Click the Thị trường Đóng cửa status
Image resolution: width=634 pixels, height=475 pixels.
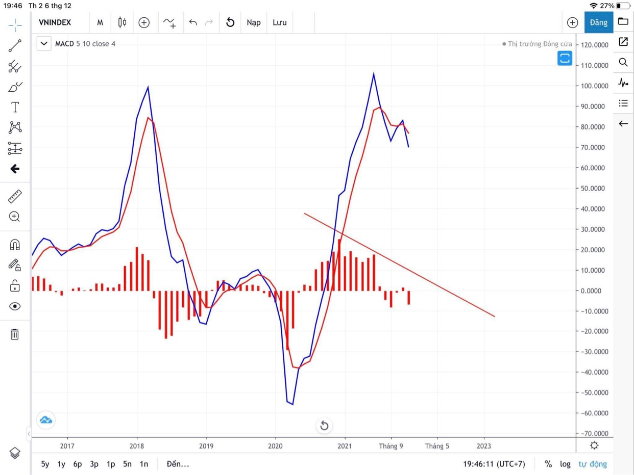(x=537, y=44)
